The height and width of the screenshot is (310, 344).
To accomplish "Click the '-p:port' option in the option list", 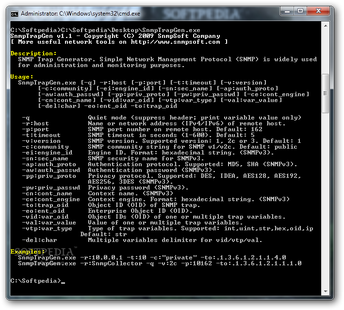I will pos(35,129).
